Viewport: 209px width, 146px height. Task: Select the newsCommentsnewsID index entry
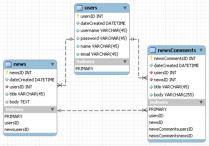(171, 136)
